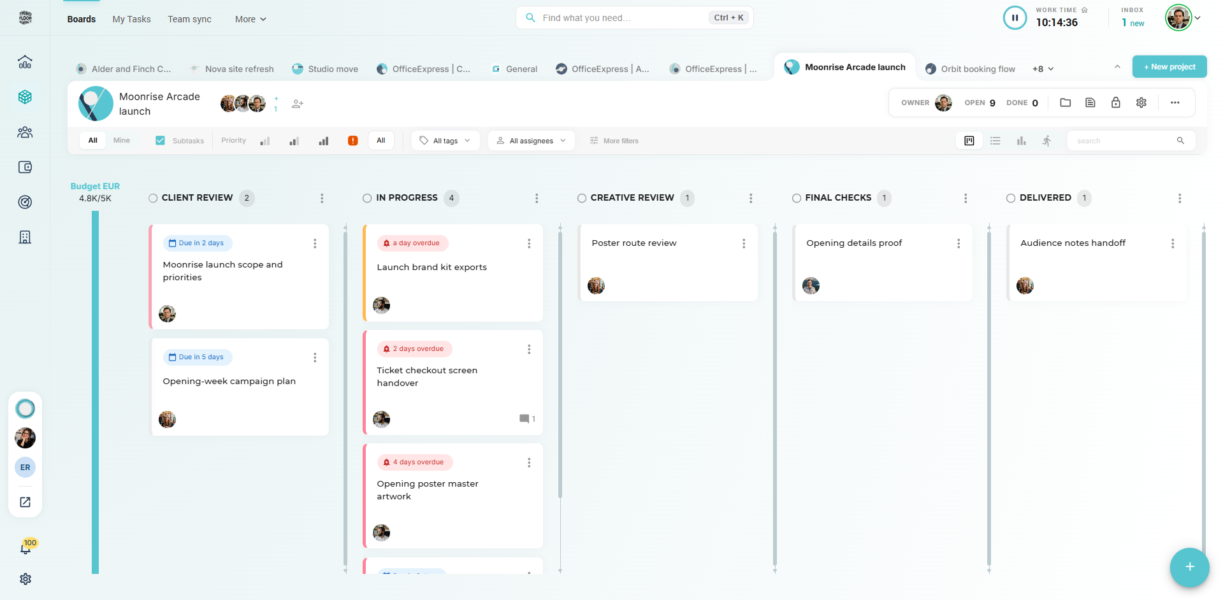Click the floating add plus button

pos(1189,567)
